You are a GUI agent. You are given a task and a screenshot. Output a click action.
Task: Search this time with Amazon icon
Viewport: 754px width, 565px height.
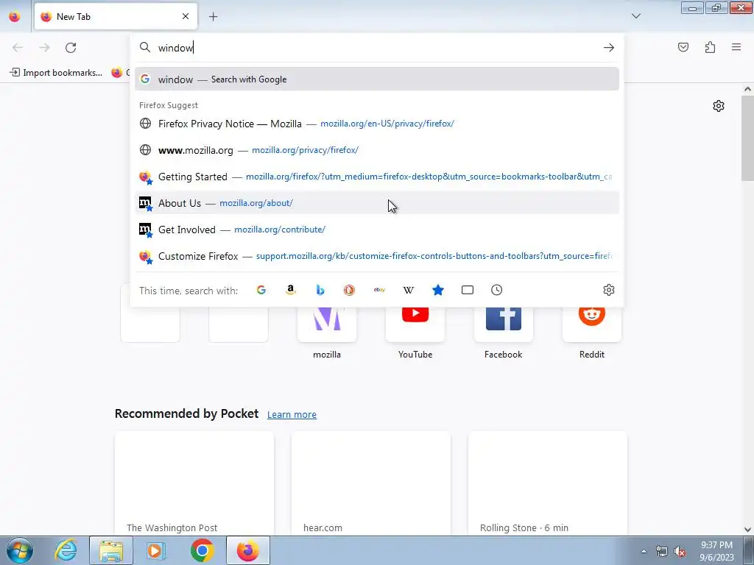point(290,290)
